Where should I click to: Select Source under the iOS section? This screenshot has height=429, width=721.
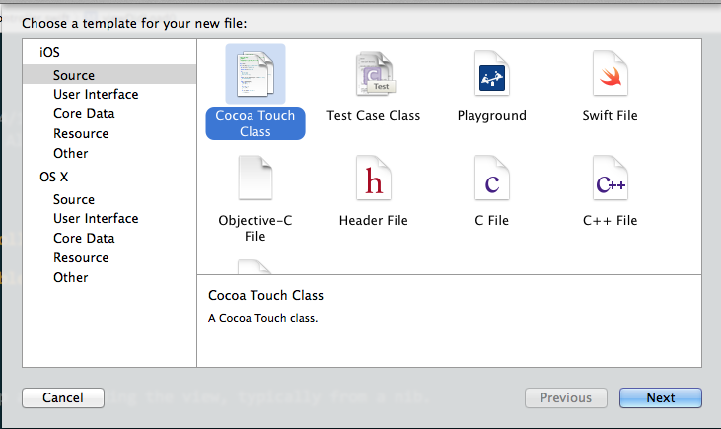(x=74, y=75)
